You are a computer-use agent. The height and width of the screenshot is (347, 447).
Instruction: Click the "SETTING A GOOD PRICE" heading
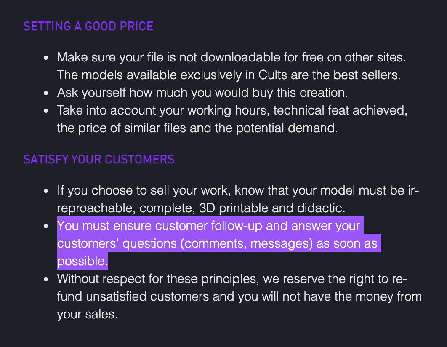click(x=88, y=26)
